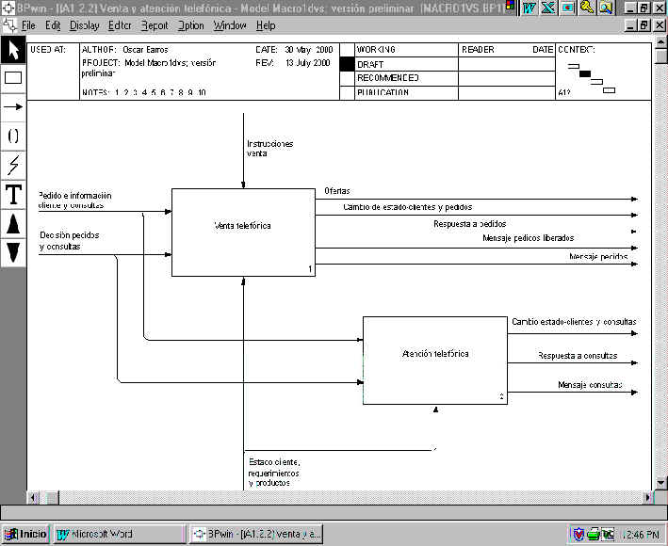Select the Text tool
Screen dimensions: 668x546
coord(13,195)
